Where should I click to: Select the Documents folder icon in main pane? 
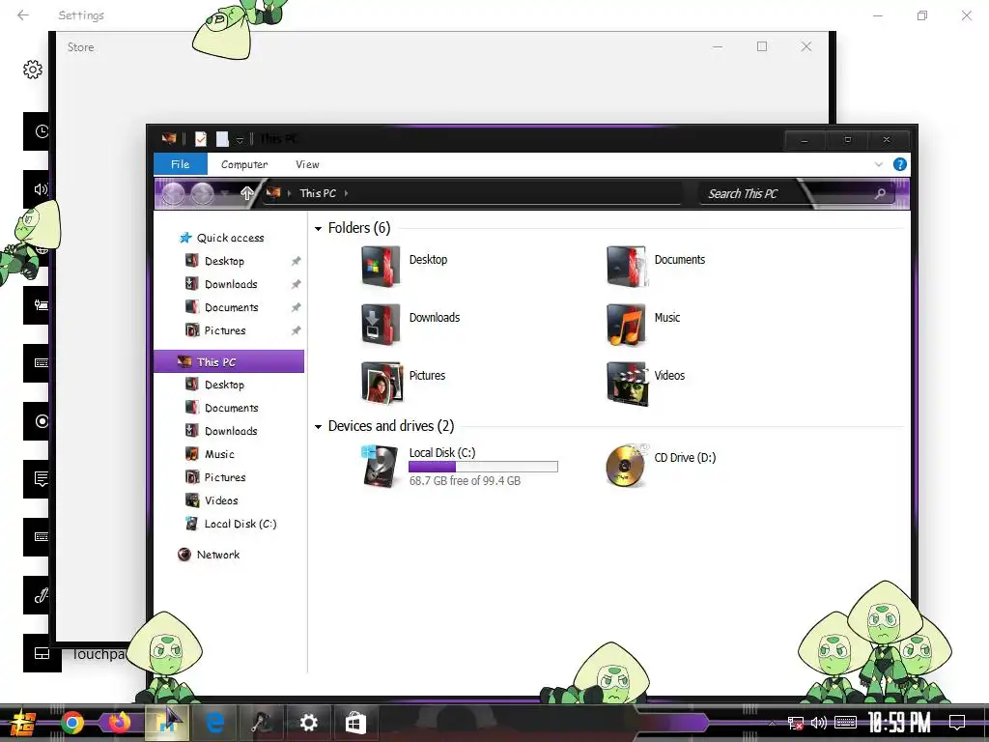626,267
